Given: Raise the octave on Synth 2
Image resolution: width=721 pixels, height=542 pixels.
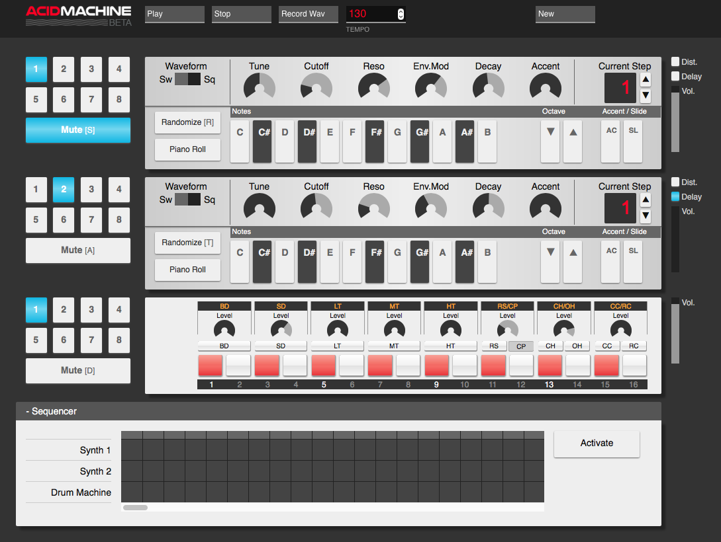Looking at the screenshot, I should tap(573, 262).
